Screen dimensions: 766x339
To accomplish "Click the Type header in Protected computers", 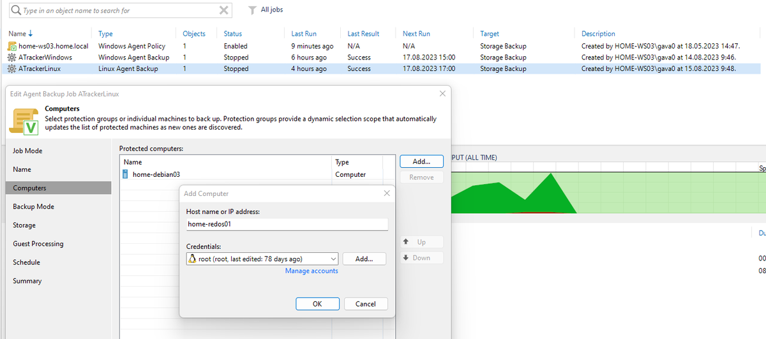I will 342,162.
